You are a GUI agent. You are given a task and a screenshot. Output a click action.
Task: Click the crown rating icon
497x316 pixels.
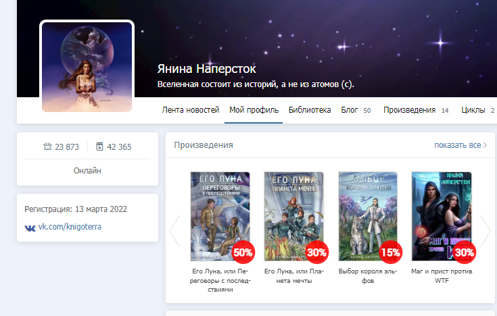(47, 147)
